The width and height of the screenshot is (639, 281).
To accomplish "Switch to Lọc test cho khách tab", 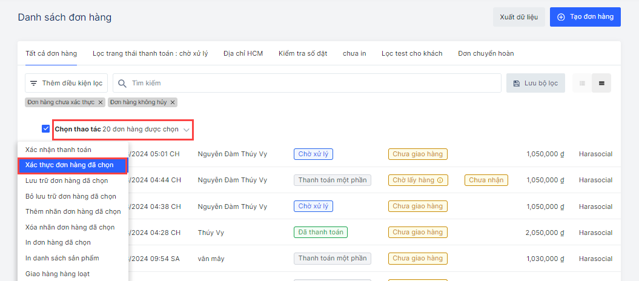I will [412, 53].
